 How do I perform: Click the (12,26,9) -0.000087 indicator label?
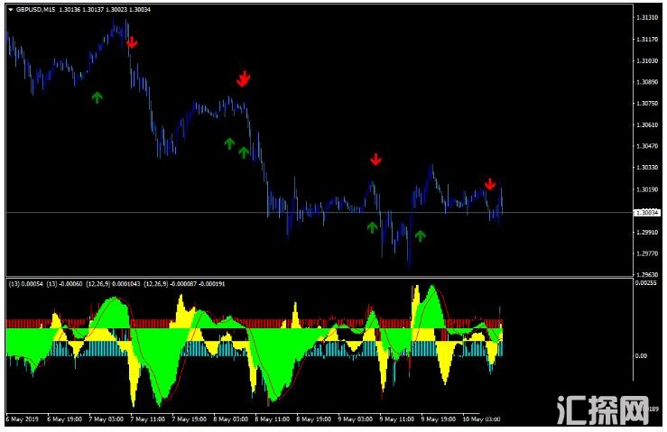pos(171,283)
